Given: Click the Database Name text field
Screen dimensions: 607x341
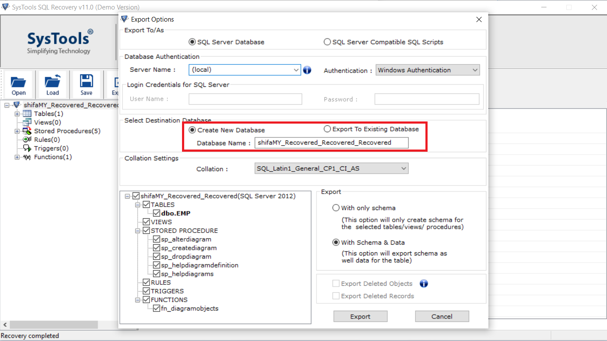Looking at the screenshot, I should click(332, 143).
